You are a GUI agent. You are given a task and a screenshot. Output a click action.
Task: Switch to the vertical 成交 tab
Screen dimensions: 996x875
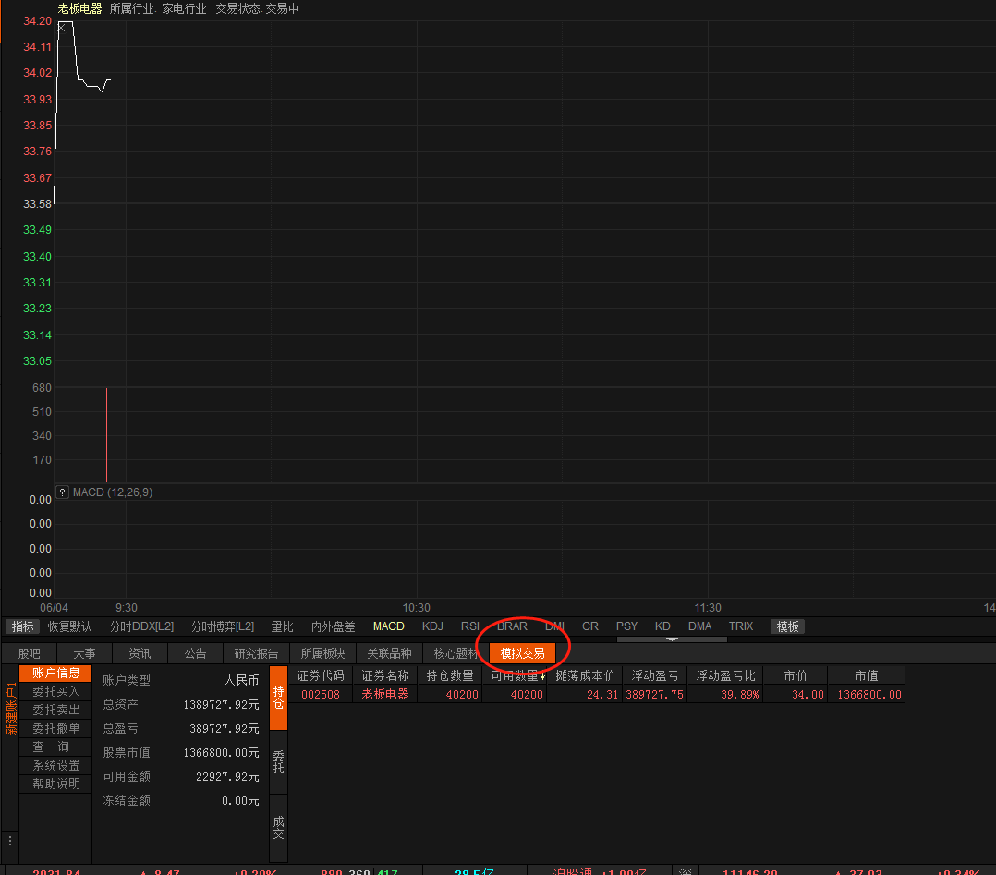coord(278,827)
